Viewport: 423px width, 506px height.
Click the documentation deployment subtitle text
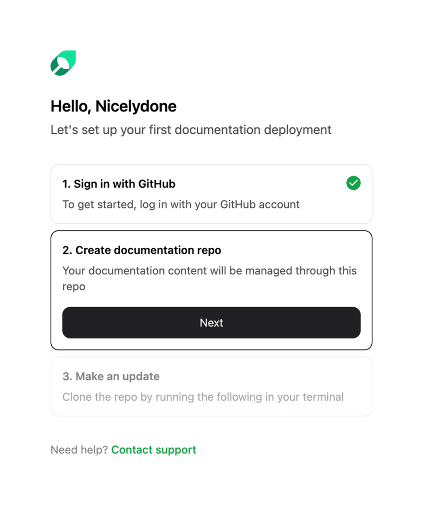pyautogui.click(x=190, y=130)
